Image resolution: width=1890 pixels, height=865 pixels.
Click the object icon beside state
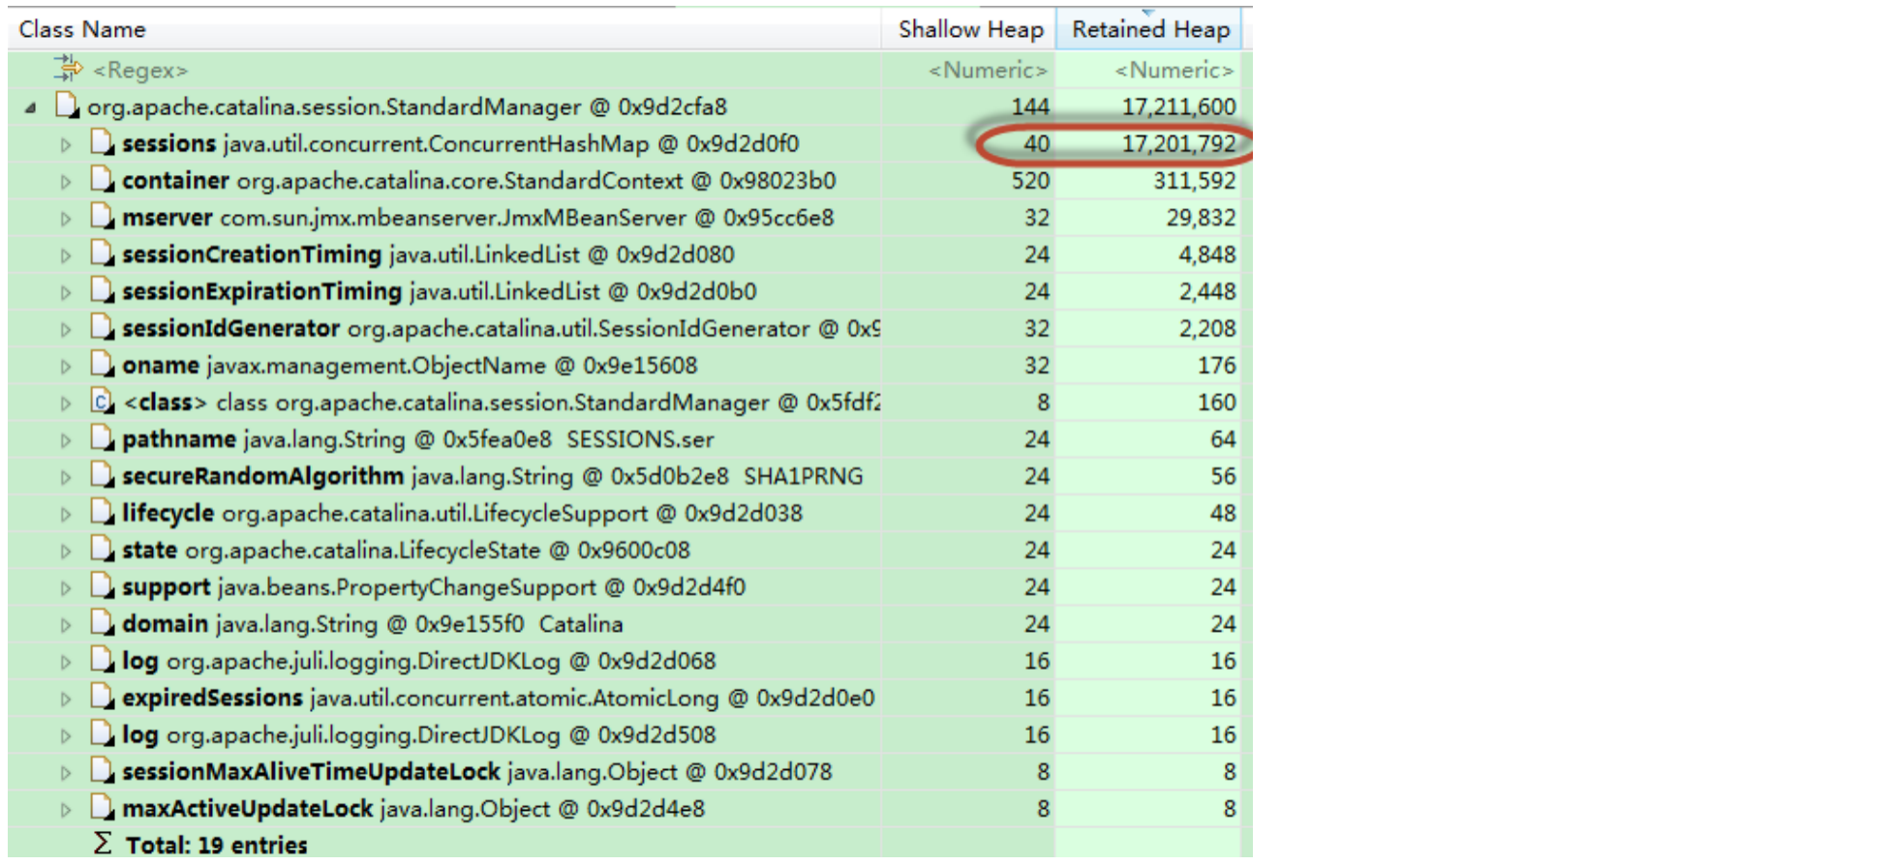click(x=102, y=549)
